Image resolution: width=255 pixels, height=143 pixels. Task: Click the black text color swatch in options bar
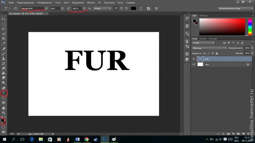(133, 8)
